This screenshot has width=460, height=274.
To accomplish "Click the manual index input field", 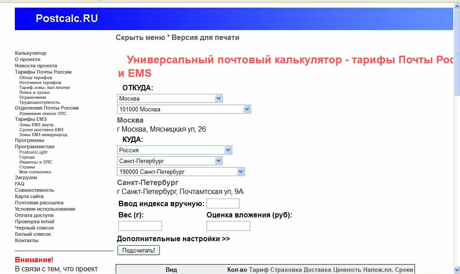I will point(222,204).
